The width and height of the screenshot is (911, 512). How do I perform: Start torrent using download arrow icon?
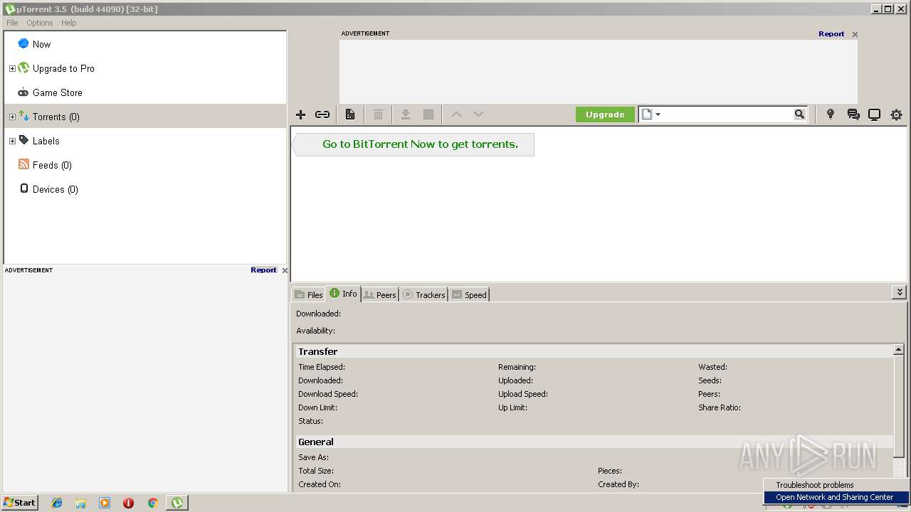click(406, 114)
